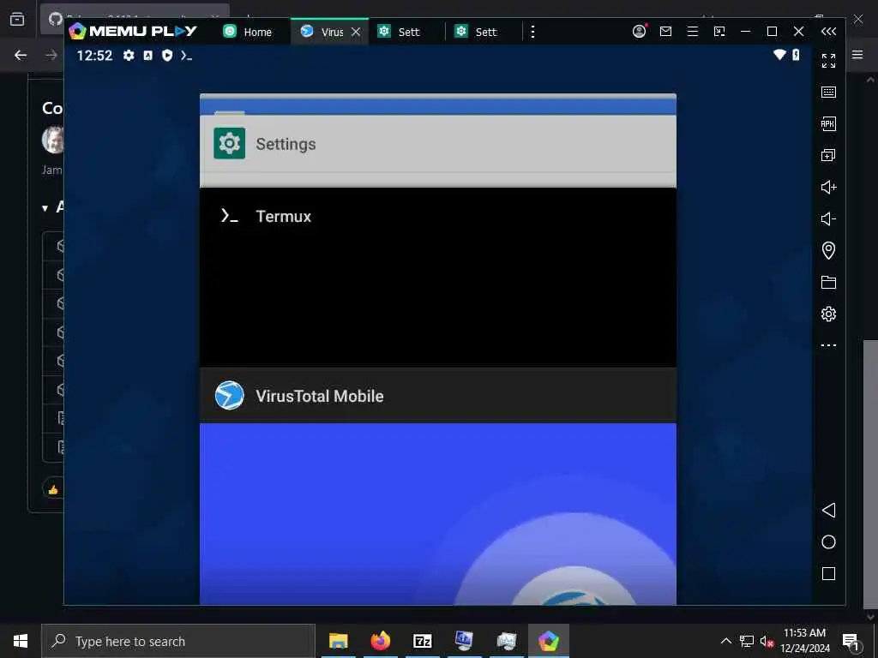The height and width of the screenshot is (658, 878).
Task: Open MEmu emulator settings gear
Action: click(x=828, y=314)
